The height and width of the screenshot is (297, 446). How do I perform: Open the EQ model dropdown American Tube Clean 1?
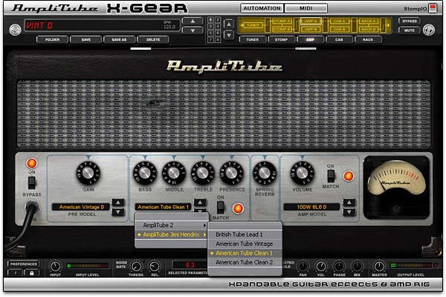pos(163,207)
